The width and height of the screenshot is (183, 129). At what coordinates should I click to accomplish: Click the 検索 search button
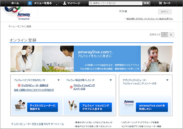click(x=146, y=3)
